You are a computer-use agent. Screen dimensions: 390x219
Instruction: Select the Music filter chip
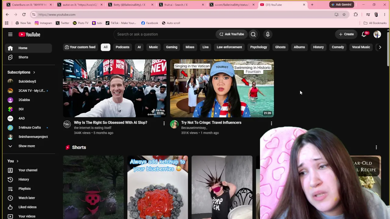pos(153,47)
